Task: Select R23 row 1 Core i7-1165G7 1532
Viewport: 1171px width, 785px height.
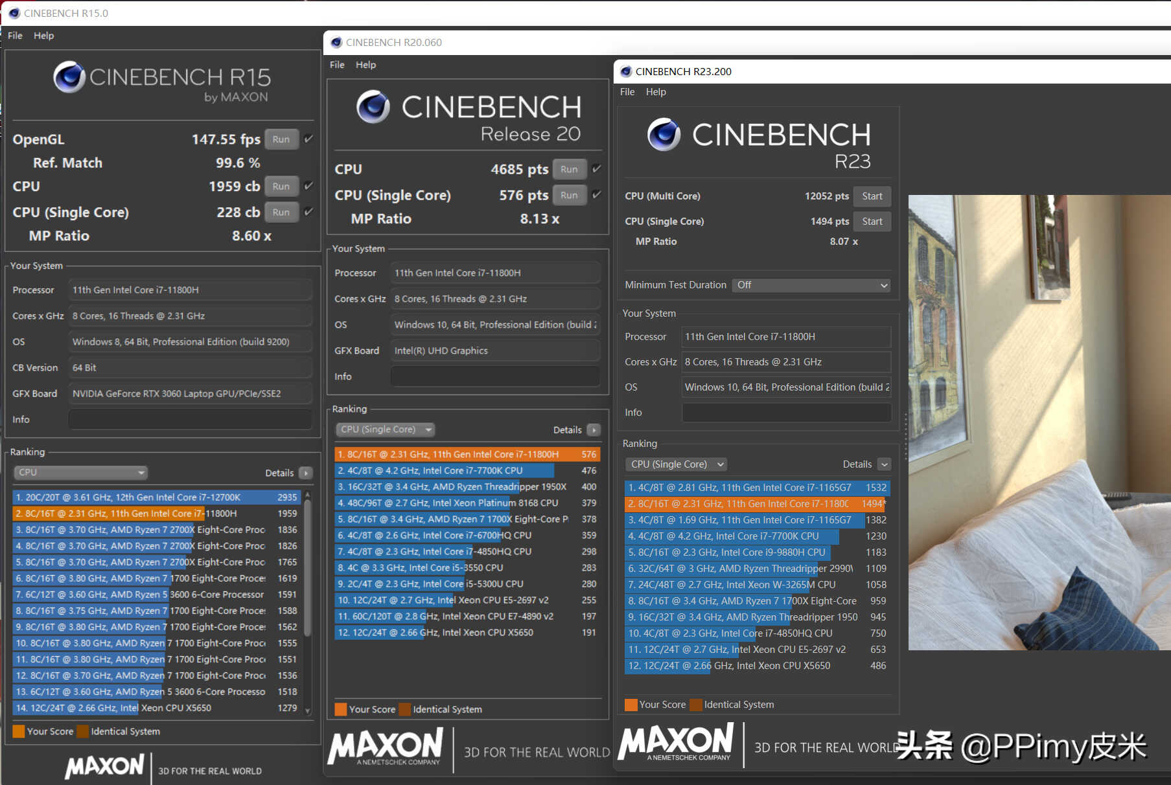Action: tap(757, 488)
